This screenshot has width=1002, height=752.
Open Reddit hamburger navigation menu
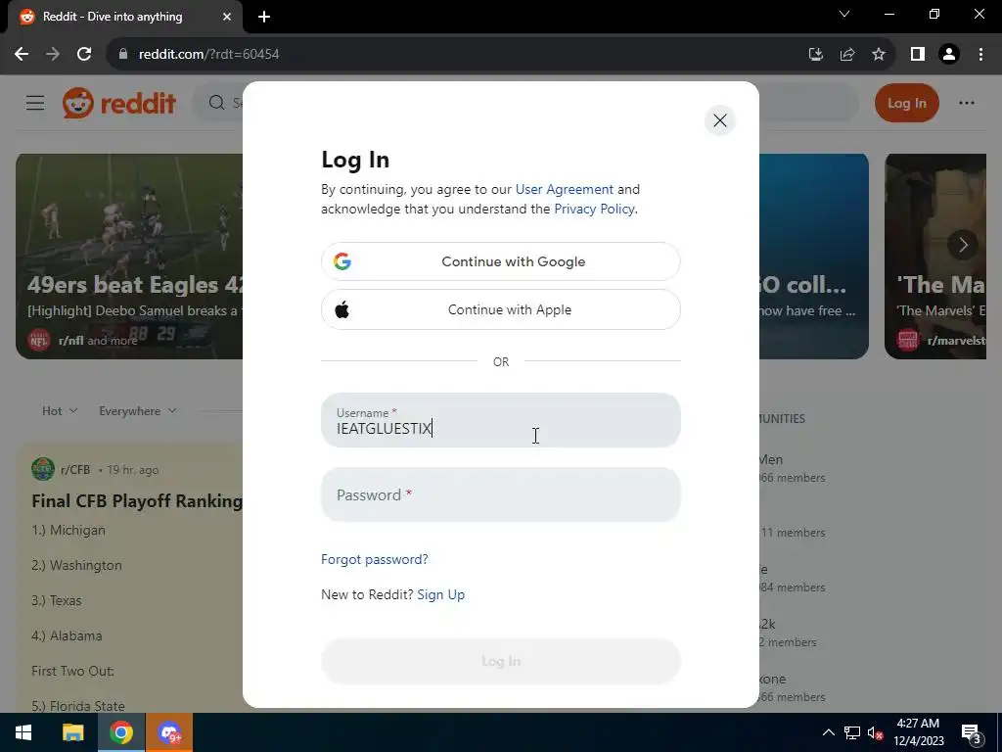35,103
